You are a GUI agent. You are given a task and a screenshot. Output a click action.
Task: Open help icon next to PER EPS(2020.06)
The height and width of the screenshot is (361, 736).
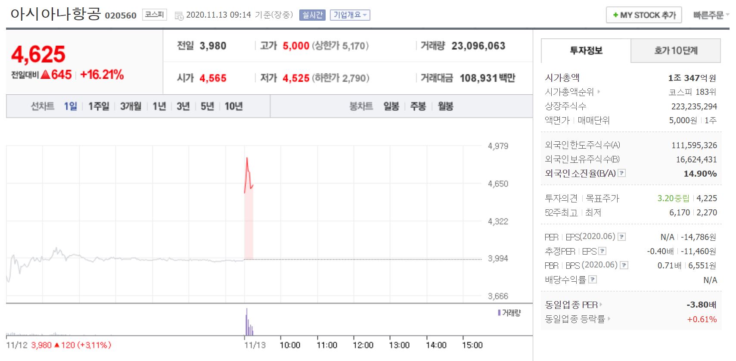click(621, 237)
